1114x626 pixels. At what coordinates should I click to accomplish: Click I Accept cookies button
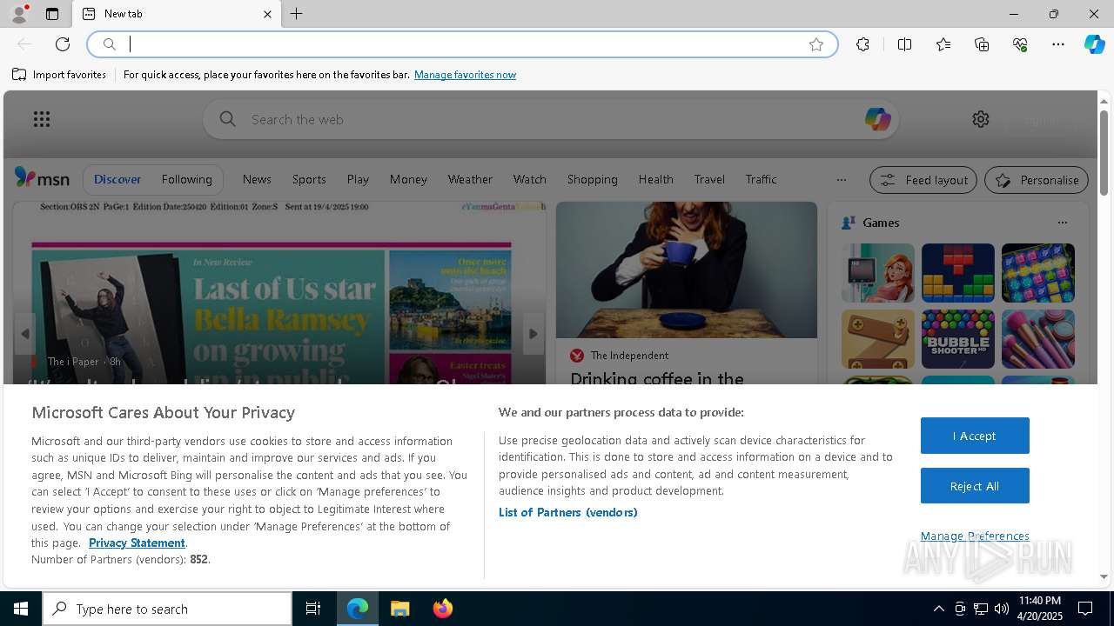point(975,436)
